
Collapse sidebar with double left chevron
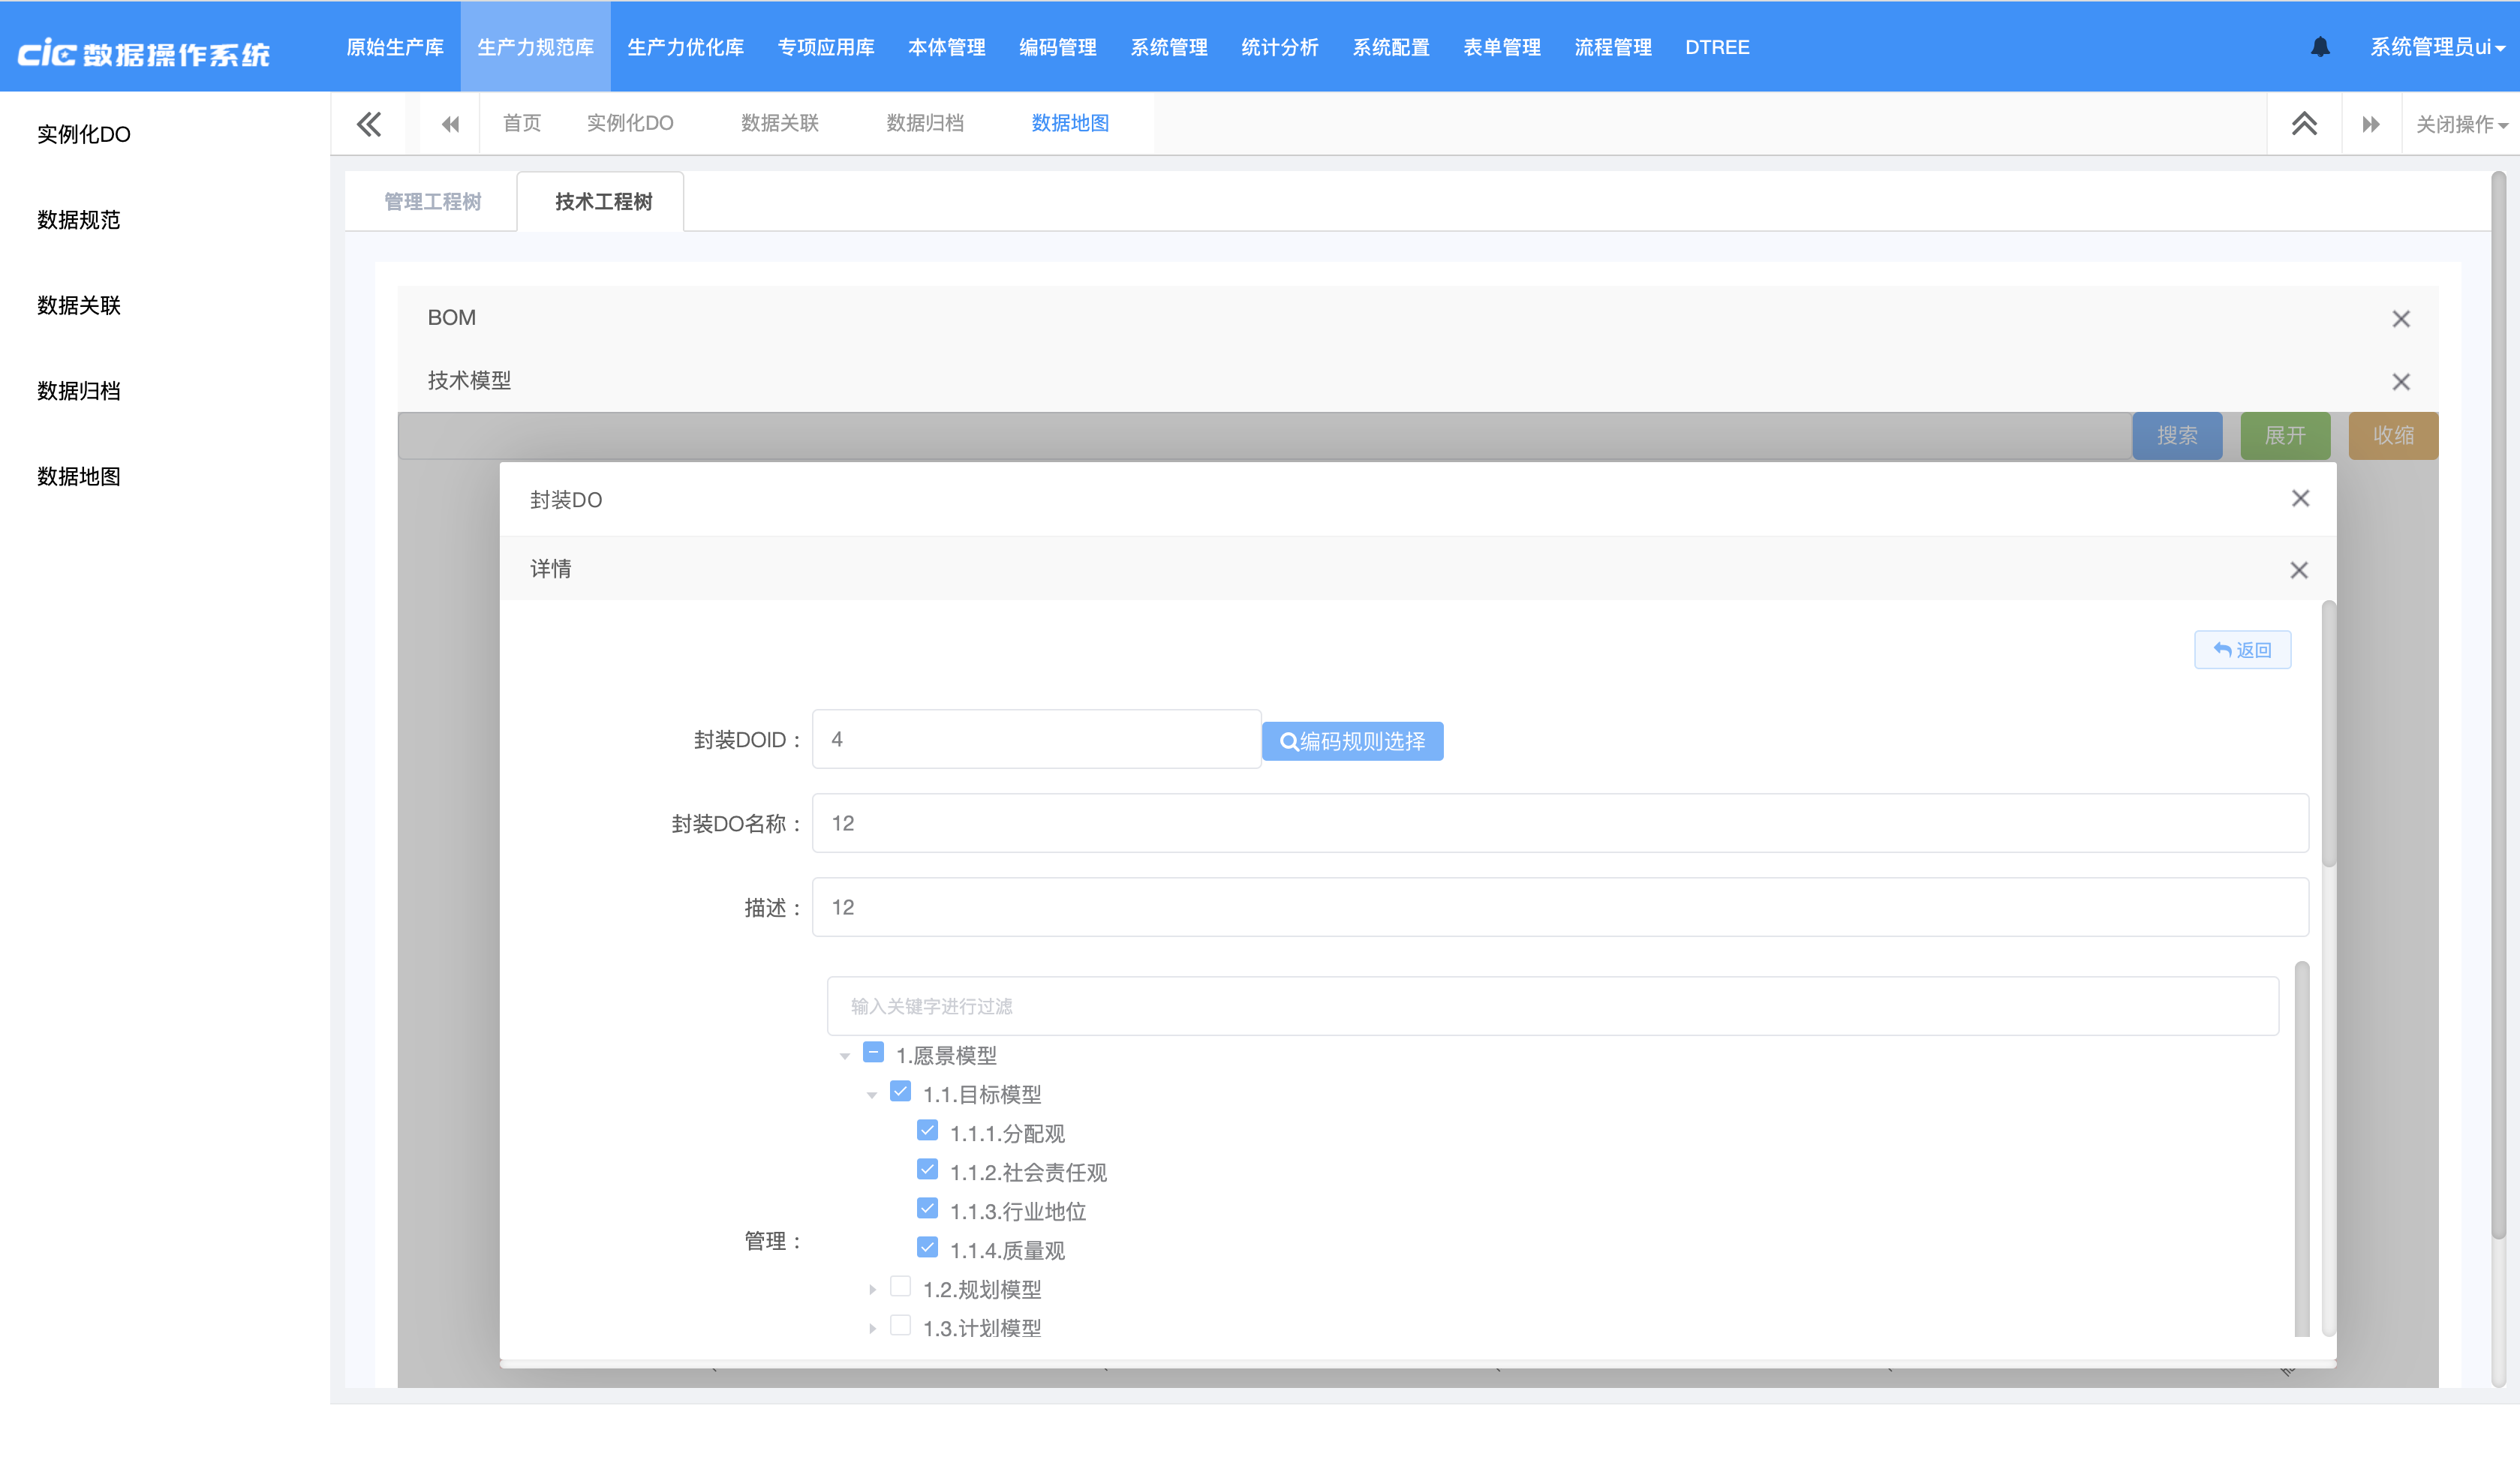tap(369, 124)
